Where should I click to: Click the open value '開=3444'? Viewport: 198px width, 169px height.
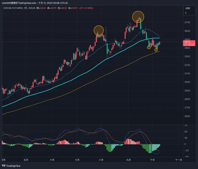pyautogui.click(x=41, y=8)
